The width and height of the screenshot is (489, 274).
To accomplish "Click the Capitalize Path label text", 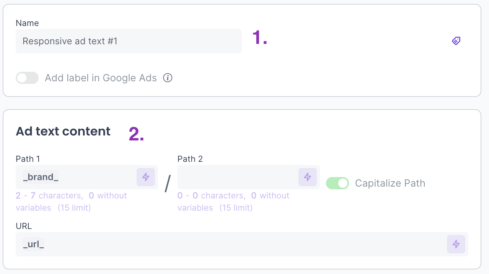I will [x=390, y=183].
